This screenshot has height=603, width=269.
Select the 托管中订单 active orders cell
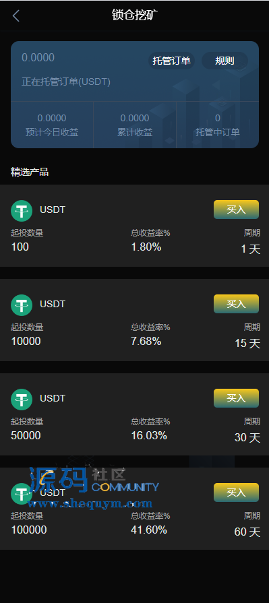pos(218,125)
